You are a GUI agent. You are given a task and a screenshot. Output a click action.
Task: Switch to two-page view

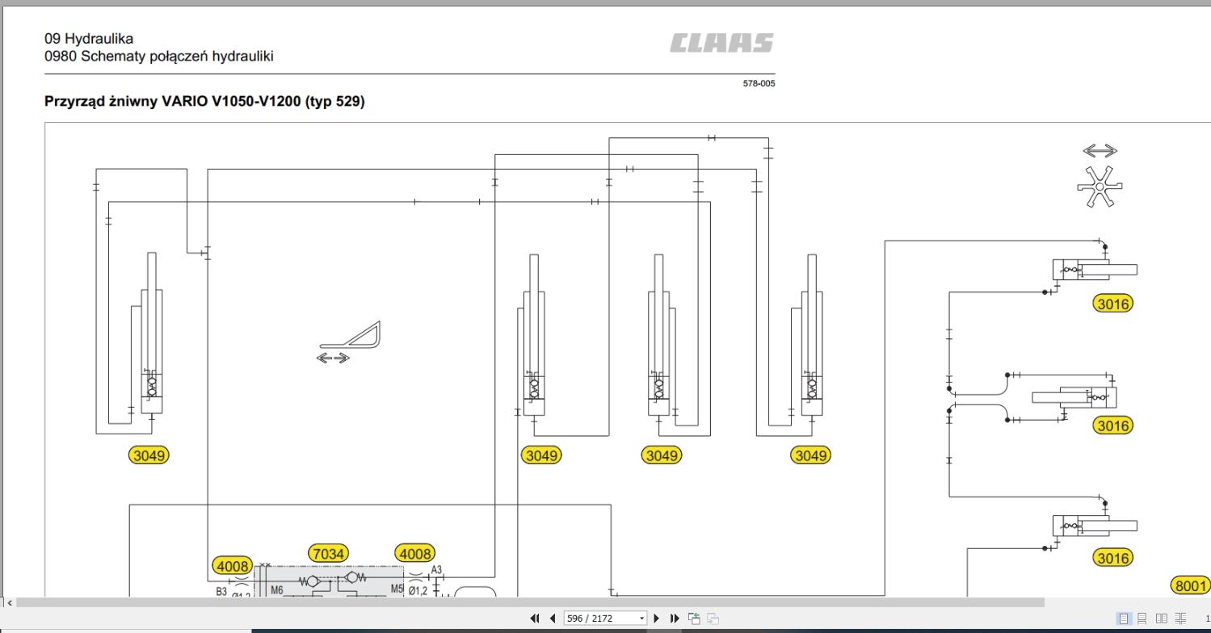pos(1162,618)
